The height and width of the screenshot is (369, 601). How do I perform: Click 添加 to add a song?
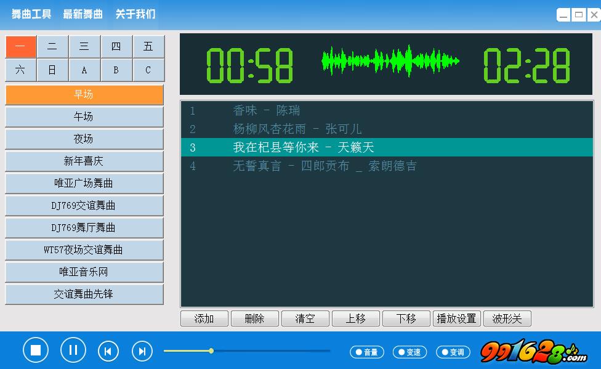coord(204,318)
